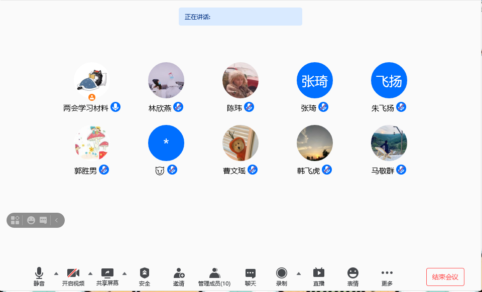Select 陈玮 photo avatar
Viewport: 482px width, 292px height.
[x=240, y=80]
